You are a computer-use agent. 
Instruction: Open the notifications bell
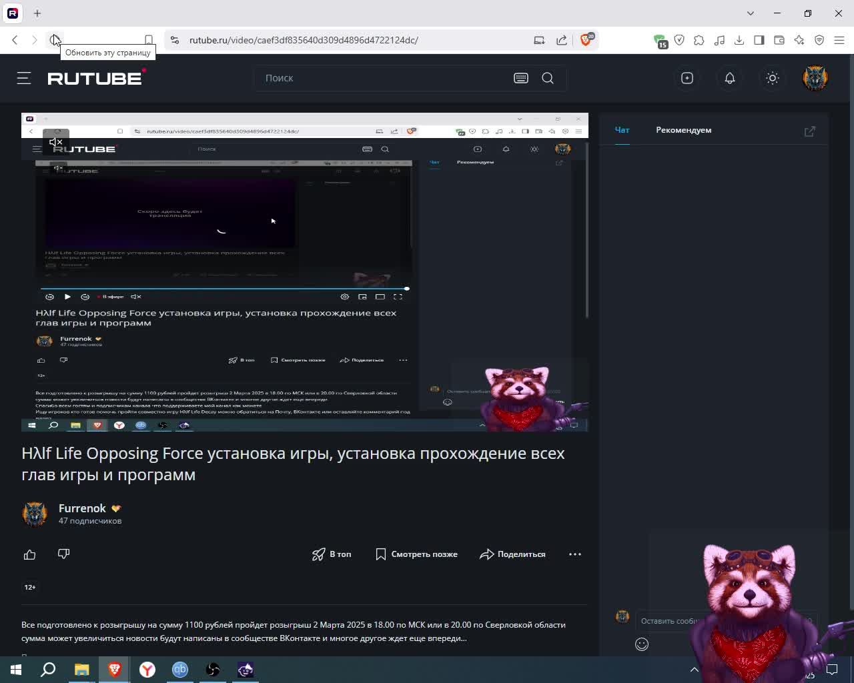pyautogui.click(x=730, y=78)
